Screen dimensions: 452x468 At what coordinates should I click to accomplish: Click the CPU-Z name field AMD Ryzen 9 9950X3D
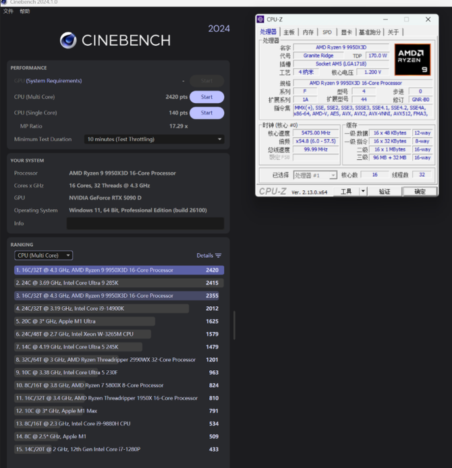coord(341,47)
